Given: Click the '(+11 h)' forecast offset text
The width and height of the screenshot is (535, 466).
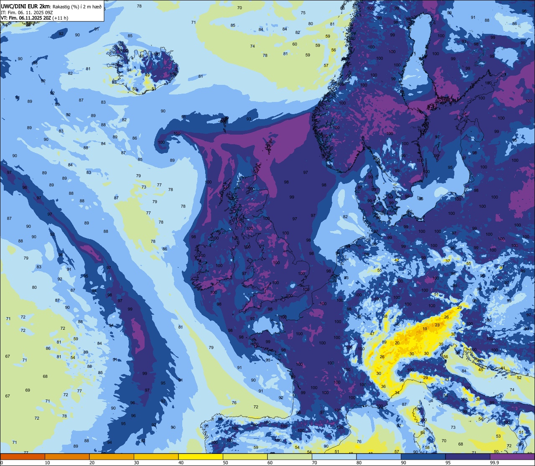Looking at the screenshot, I should [61, 18].
